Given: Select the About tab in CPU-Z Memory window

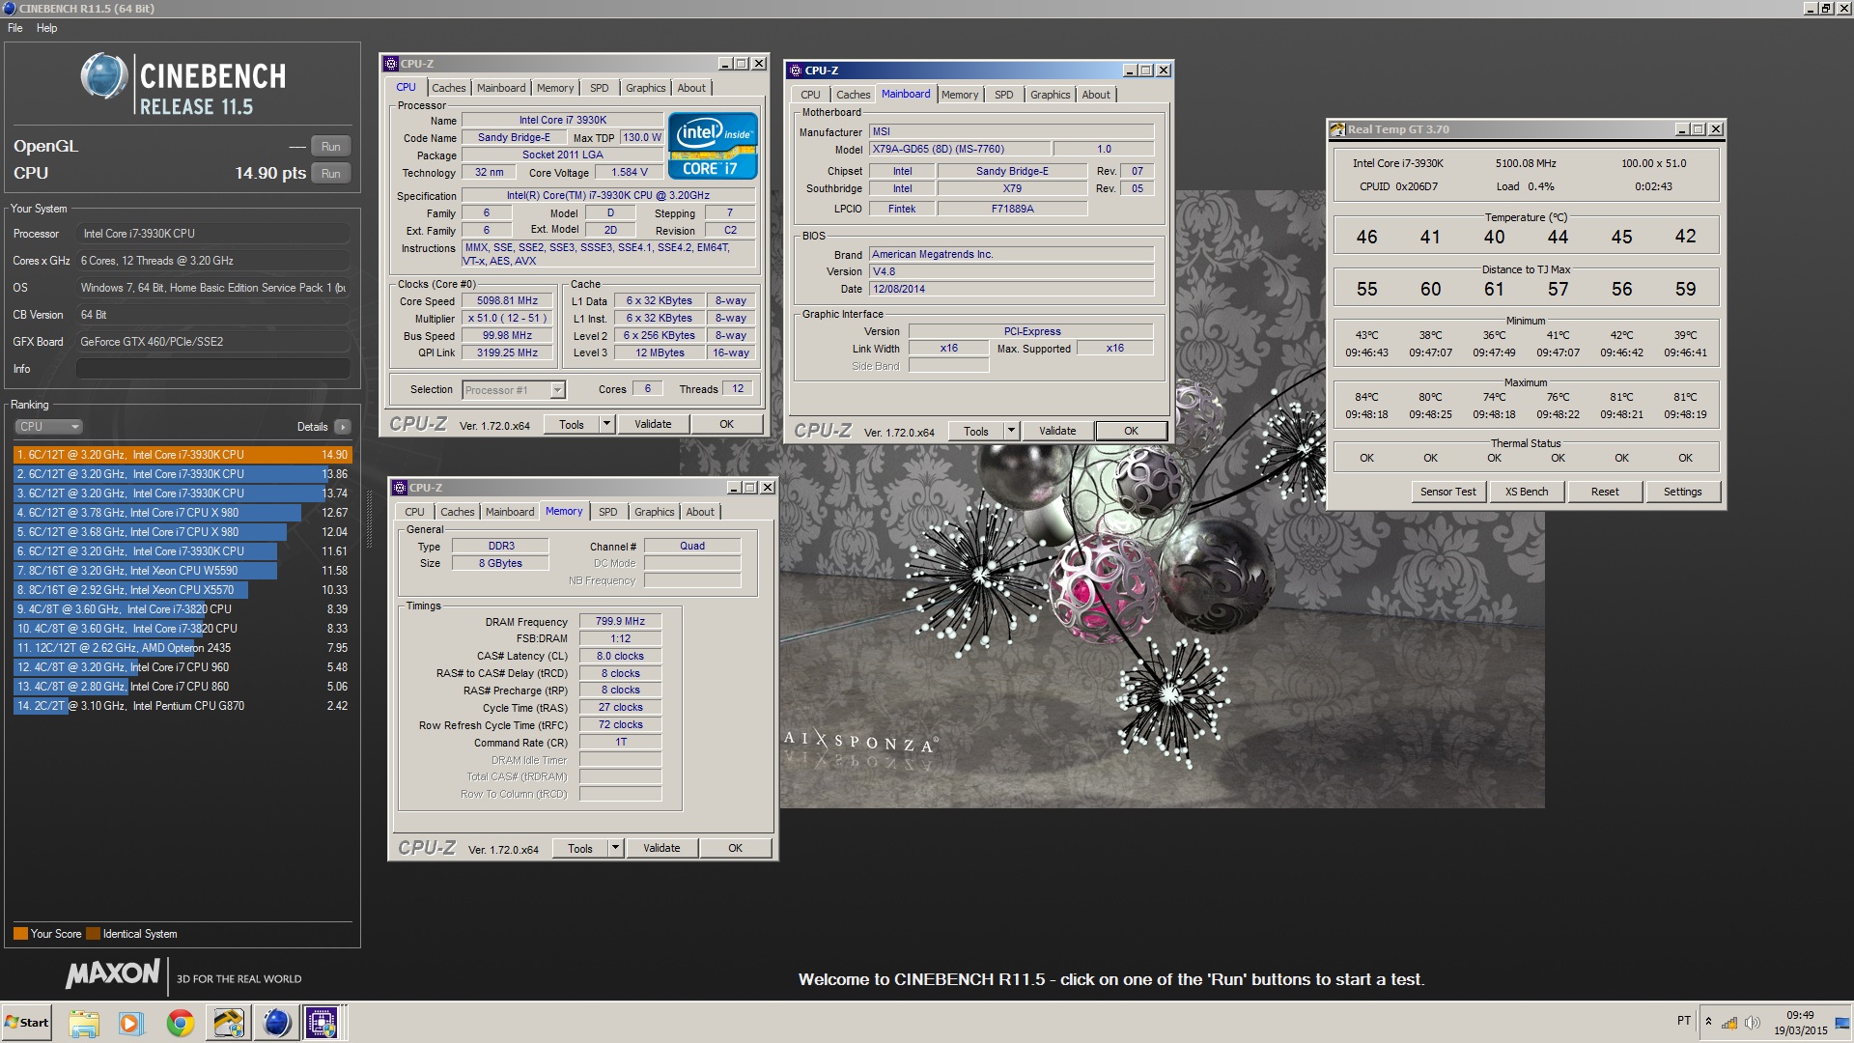Looking at the screenshot, I should [700, 512].
